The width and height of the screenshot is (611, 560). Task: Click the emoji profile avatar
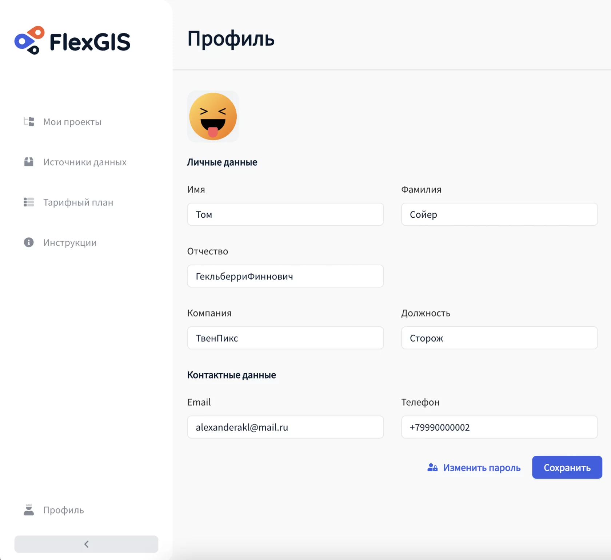[x=213, y=117]
